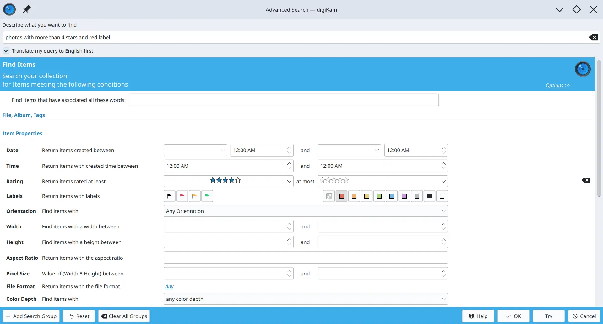
Task: Close the Advanced Search window
Action: [593, 9]
